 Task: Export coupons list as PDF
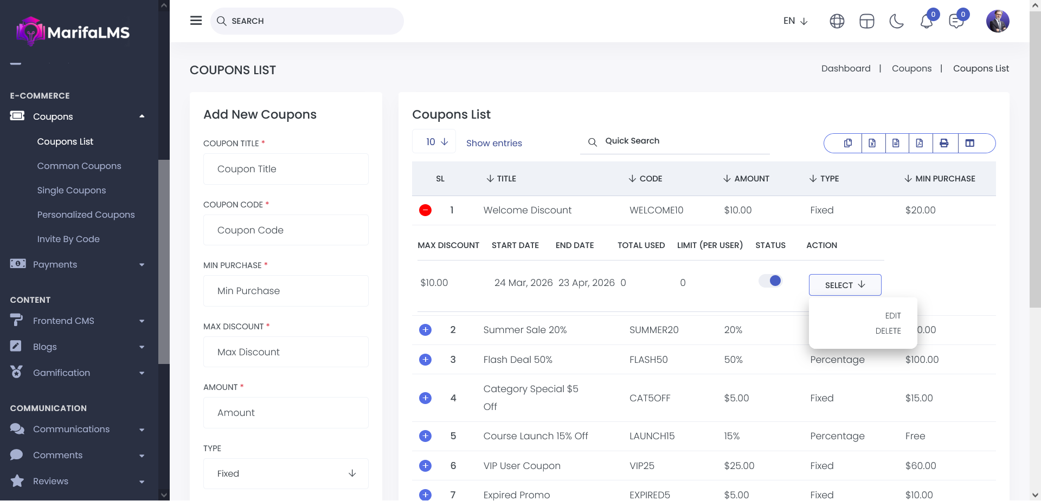tap(920, 143)
